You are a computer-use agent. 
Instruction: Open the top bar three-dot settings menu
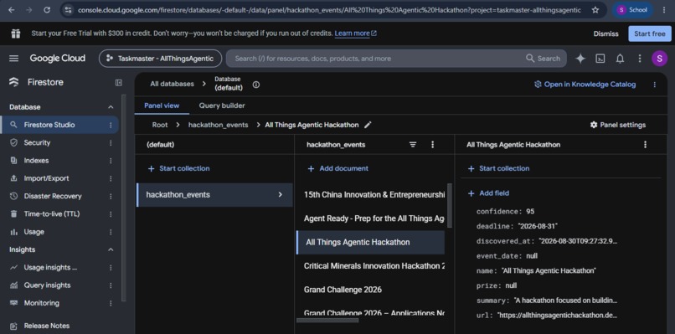pos(640,59)
